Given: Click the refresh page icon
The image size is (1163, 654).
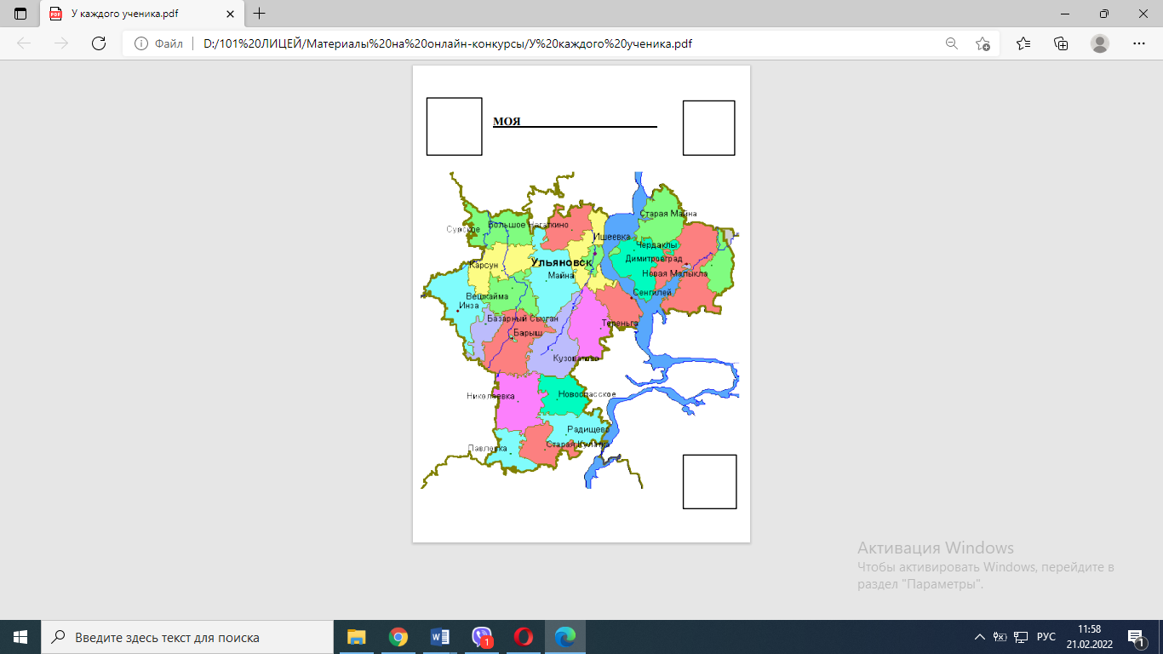Looking at the screenshot, I should (98, 43).
